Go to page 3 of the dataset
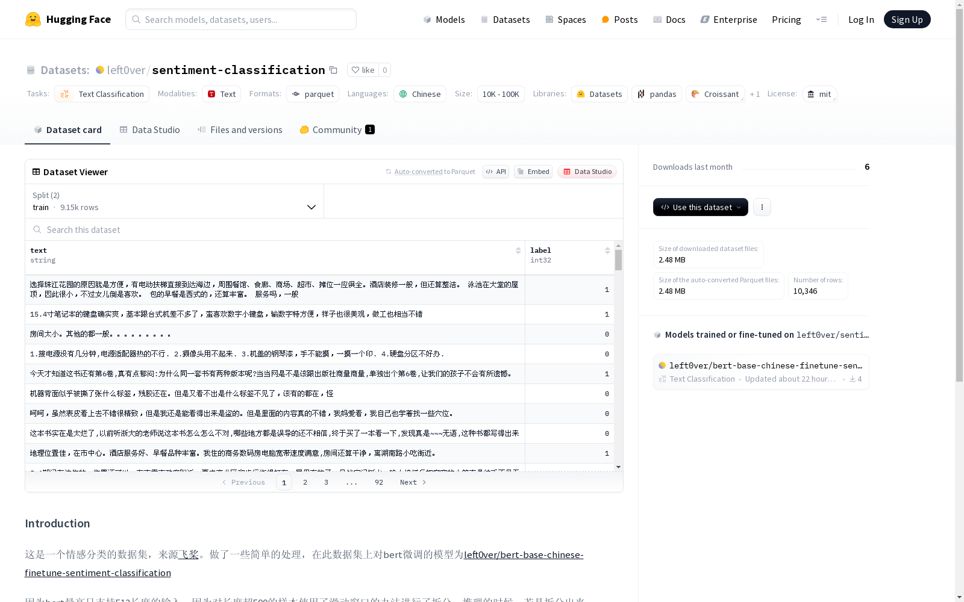The height and width of the screenshot is (602, 964). click(327, 482)
